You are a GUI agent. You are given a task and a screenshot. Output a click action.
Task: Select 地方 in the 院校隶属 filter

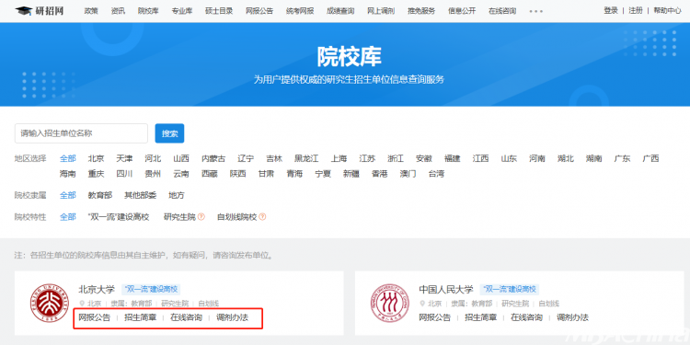(177, 195)
